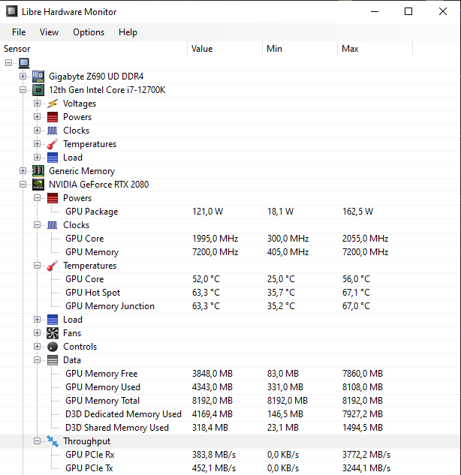Click the NVIDIA GeForce RTX 2080 icon
This screenshot has width=461, height=475.
[x=38, y=185]
